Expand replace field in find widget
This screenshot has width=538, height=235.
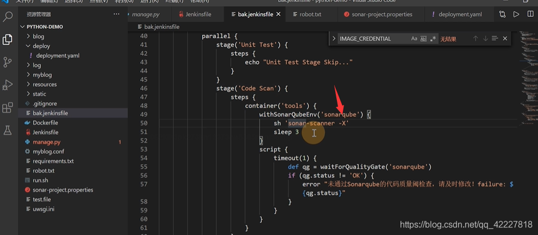334,39
